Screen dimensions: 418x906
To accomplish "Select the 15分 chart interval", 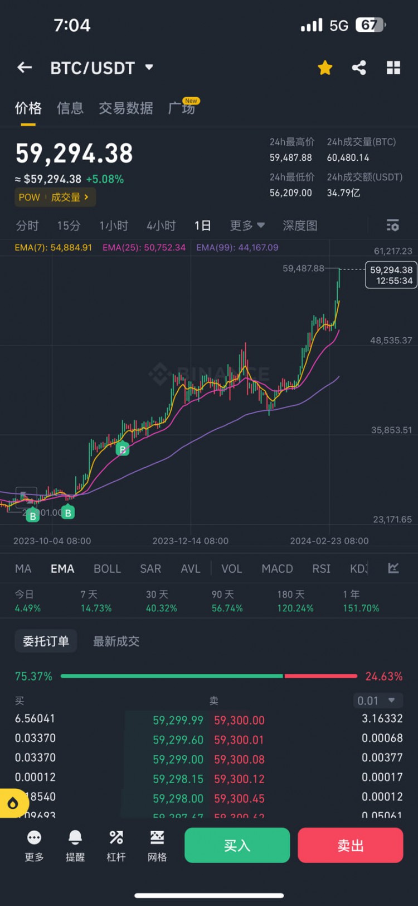I will [x=69, y=226].
